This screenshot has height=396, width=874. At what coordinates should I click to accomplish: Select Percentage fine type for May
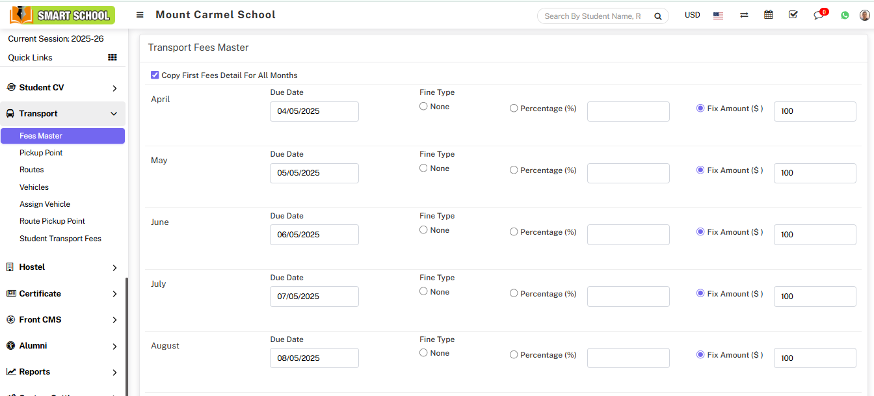(514, 170)
